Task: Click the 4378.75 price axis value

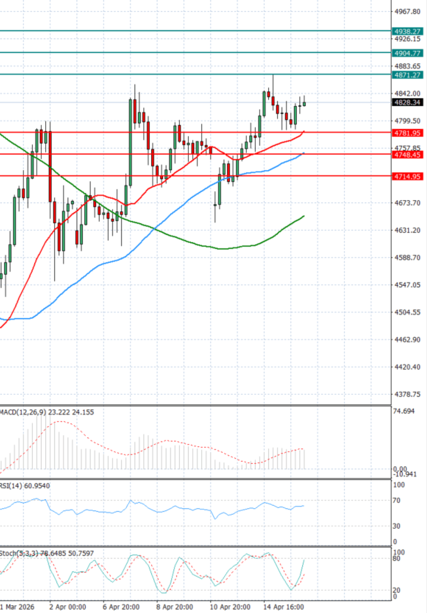Action: coord(407,394)
